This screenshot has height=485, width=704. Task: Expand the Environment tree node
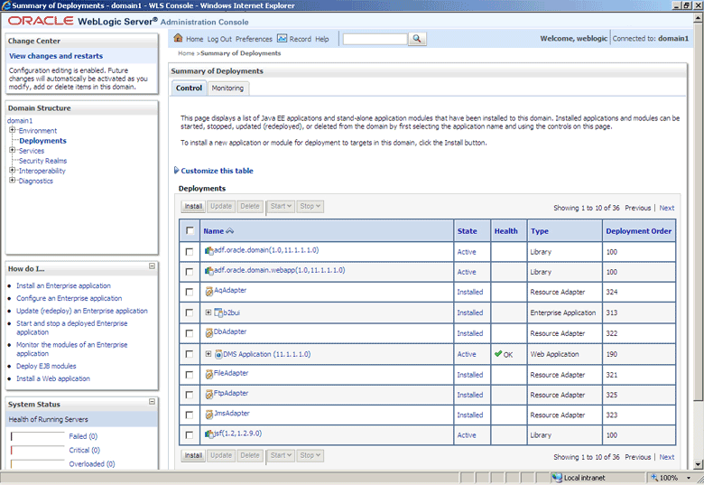pos(13,130)
